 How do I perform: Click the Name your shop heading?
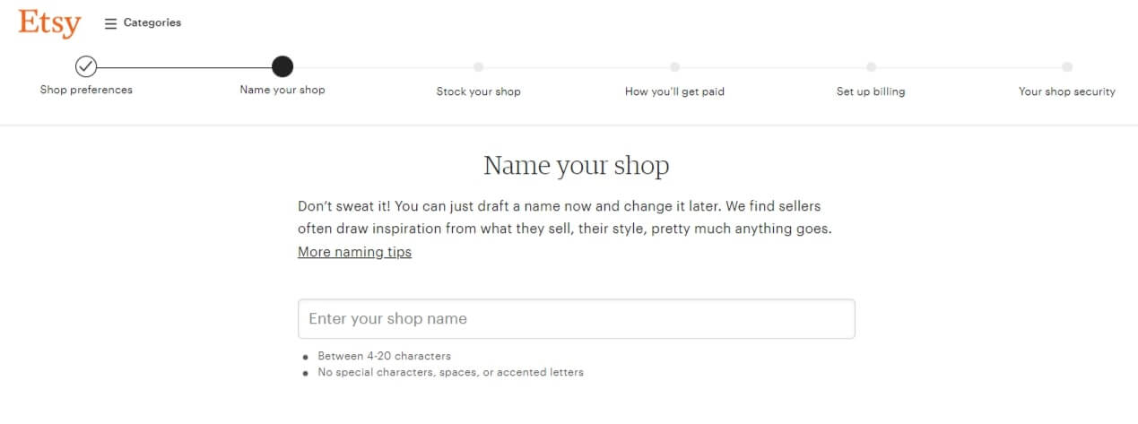coord(576,166)
